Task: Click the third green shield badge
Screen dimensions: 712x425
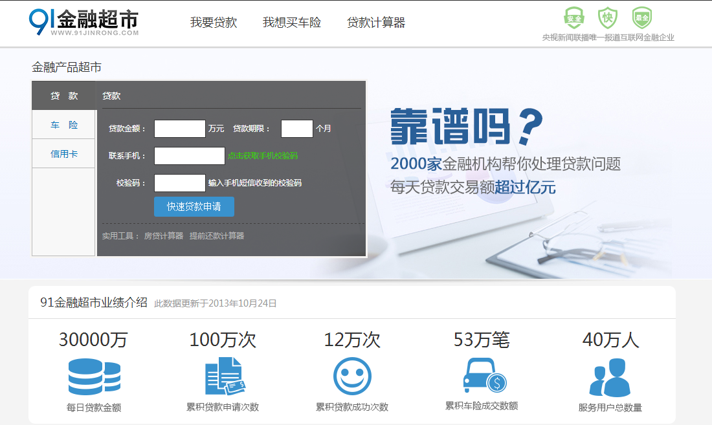Action: [x=641, y=17]
